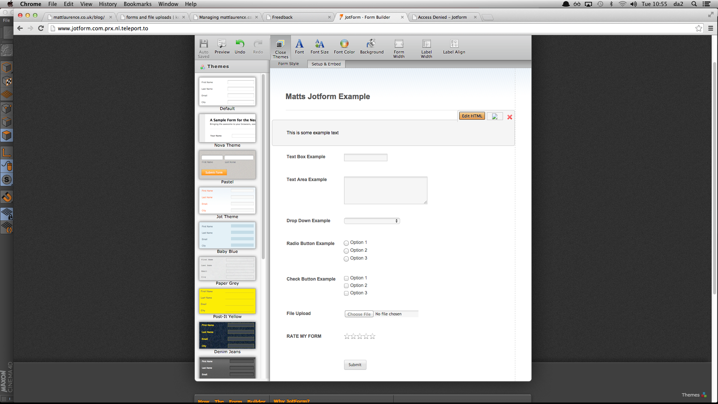Open the Font tool

(x=299, y=44)
